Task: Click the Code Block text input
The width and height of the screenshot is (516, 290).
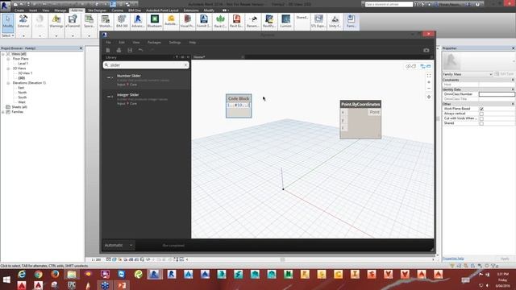Action: coord(239,106)
